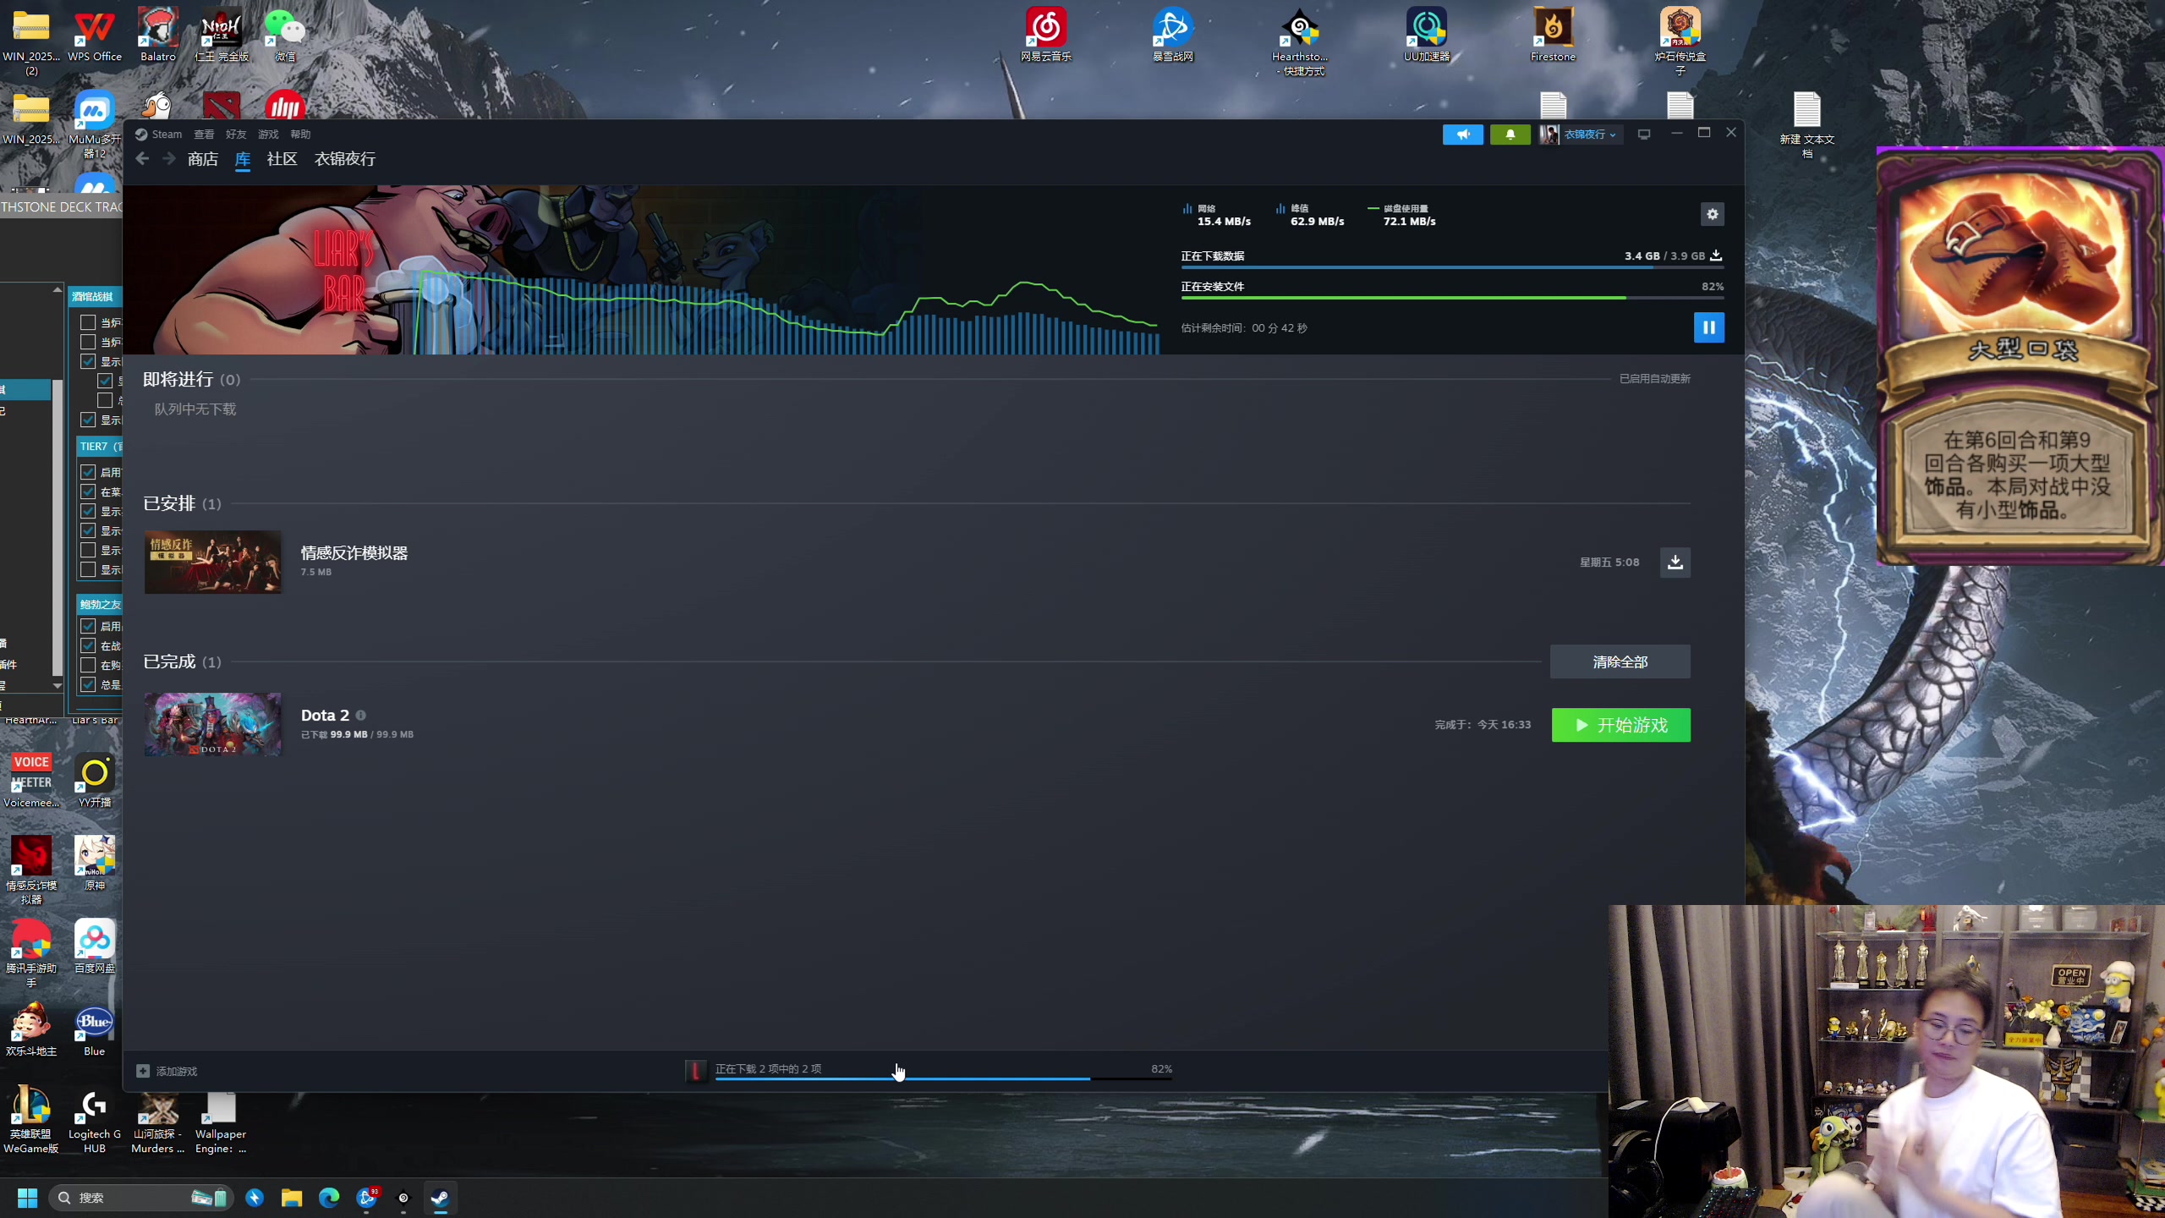Open the Dota 2 game thumbnail
Image resolution: width=2165 pixels, height=1218 pixels.
(x=212, y=725)
